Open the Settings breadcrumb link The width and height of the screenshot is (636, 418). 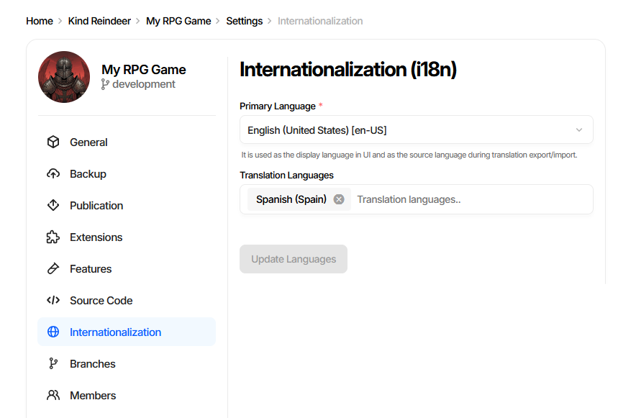tap(244, 21)
